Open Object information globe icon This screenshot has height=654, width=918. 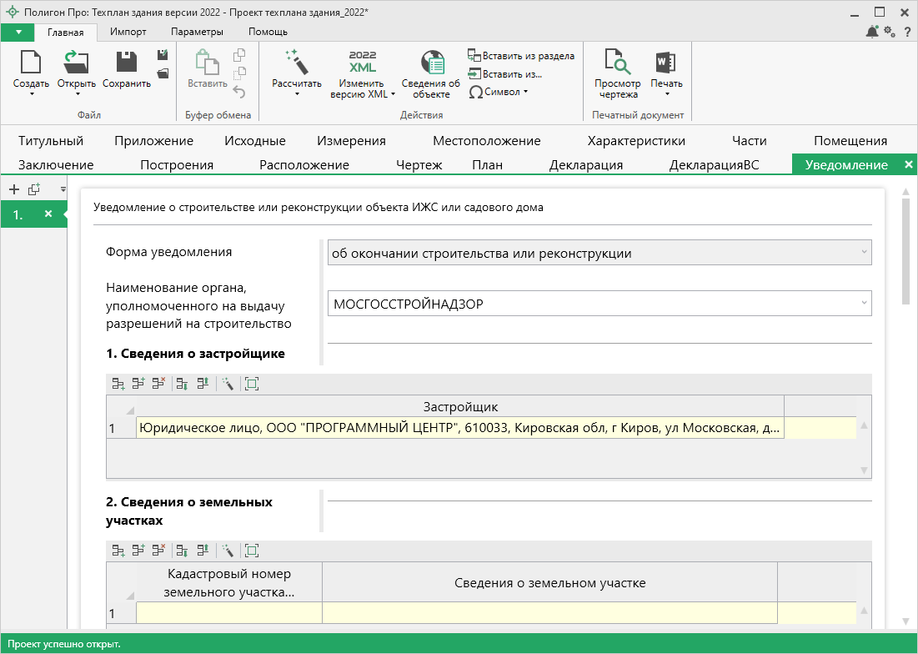point(431,63)
